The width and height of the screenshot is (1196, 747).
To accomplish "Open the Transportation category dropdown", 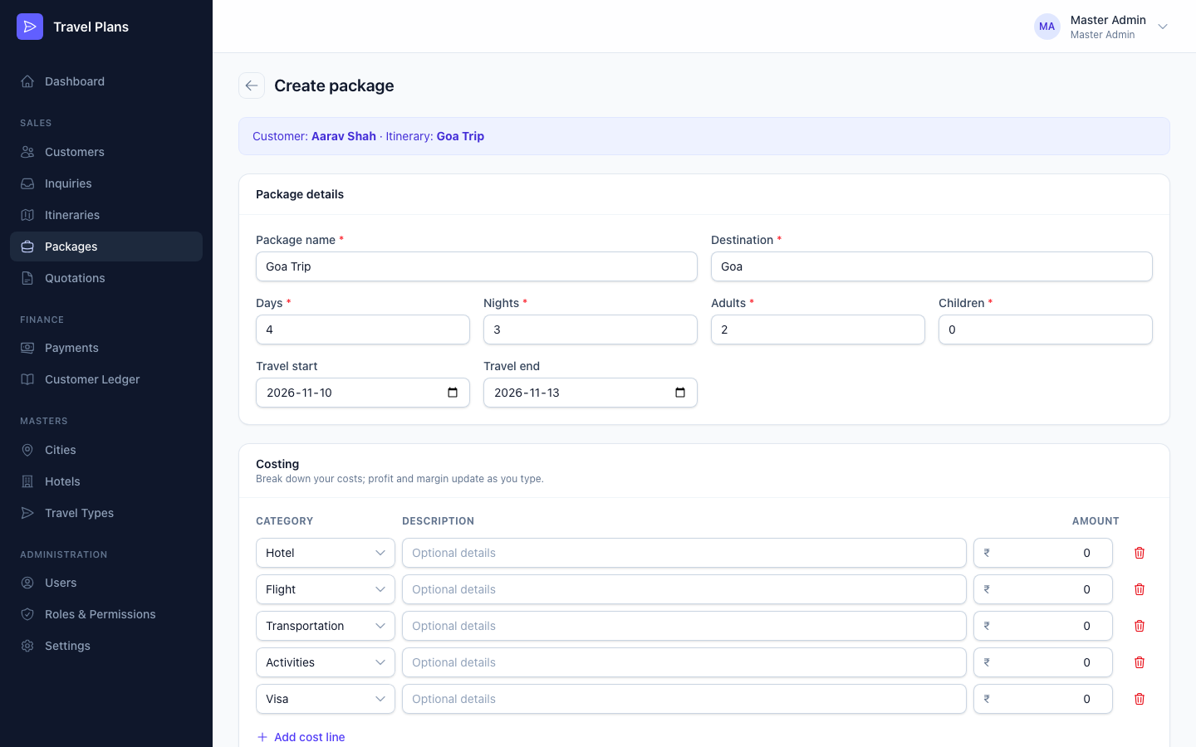I will (326, 626).
